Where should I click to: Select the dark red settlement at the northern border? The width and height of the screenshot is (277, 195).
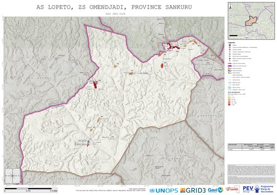click(x=172, y=47)
